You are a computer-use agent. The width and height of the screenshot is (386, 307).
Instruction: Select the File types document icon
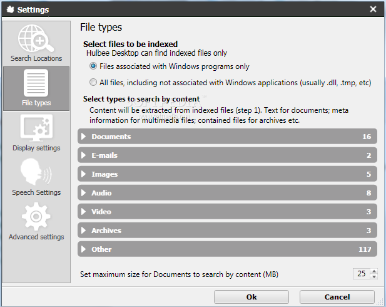pos(36,83)
